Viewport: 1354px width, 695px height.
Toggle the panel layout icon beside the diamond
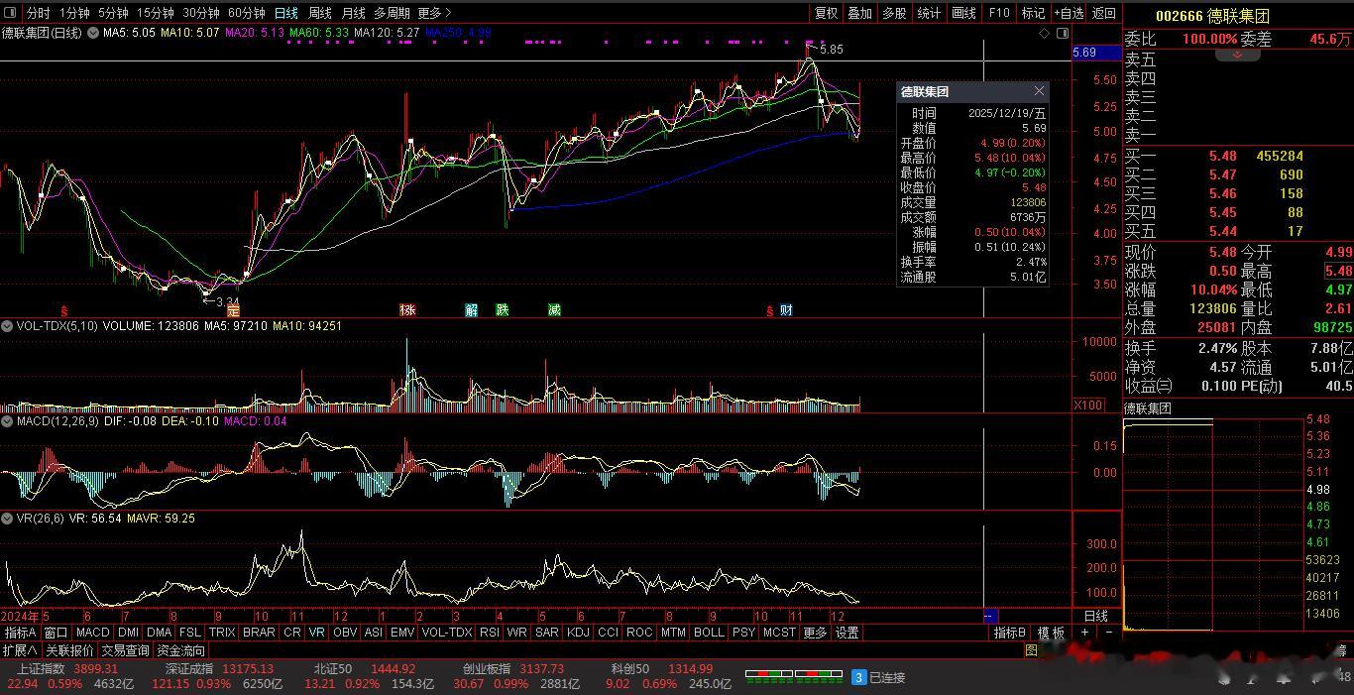click(1063, 34)
